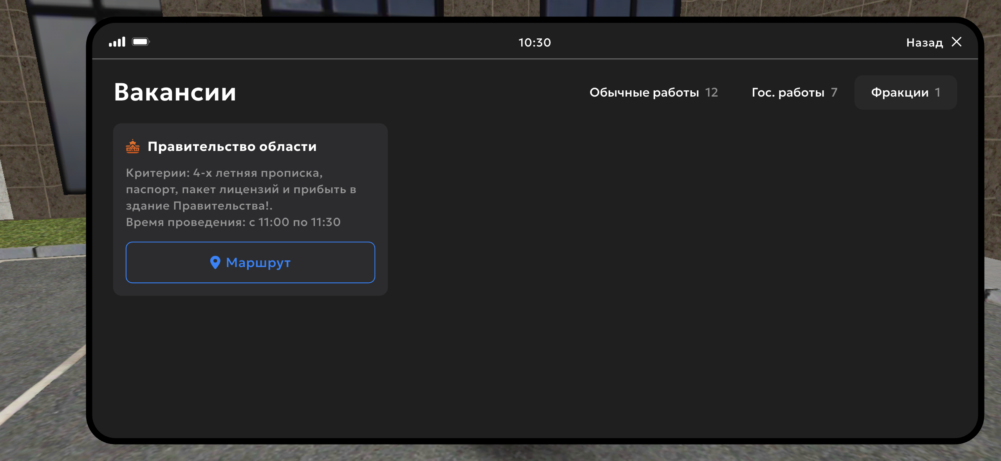
Task: Click the Время проведения schedule line
Action: pos(233,222)
